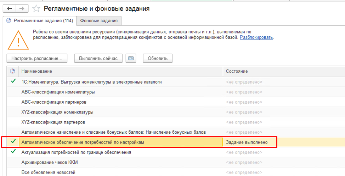Click green checkmark of Актуализация потребностей row
This screenshot has height=176, width=345.
13,151
